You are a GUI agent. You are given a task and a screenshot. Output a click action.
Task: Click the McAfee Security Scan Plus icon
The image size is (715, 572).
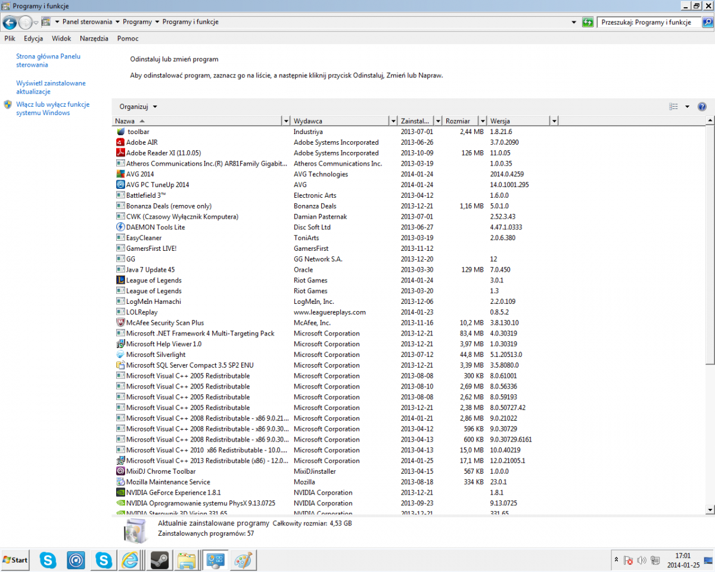(121, 323)
